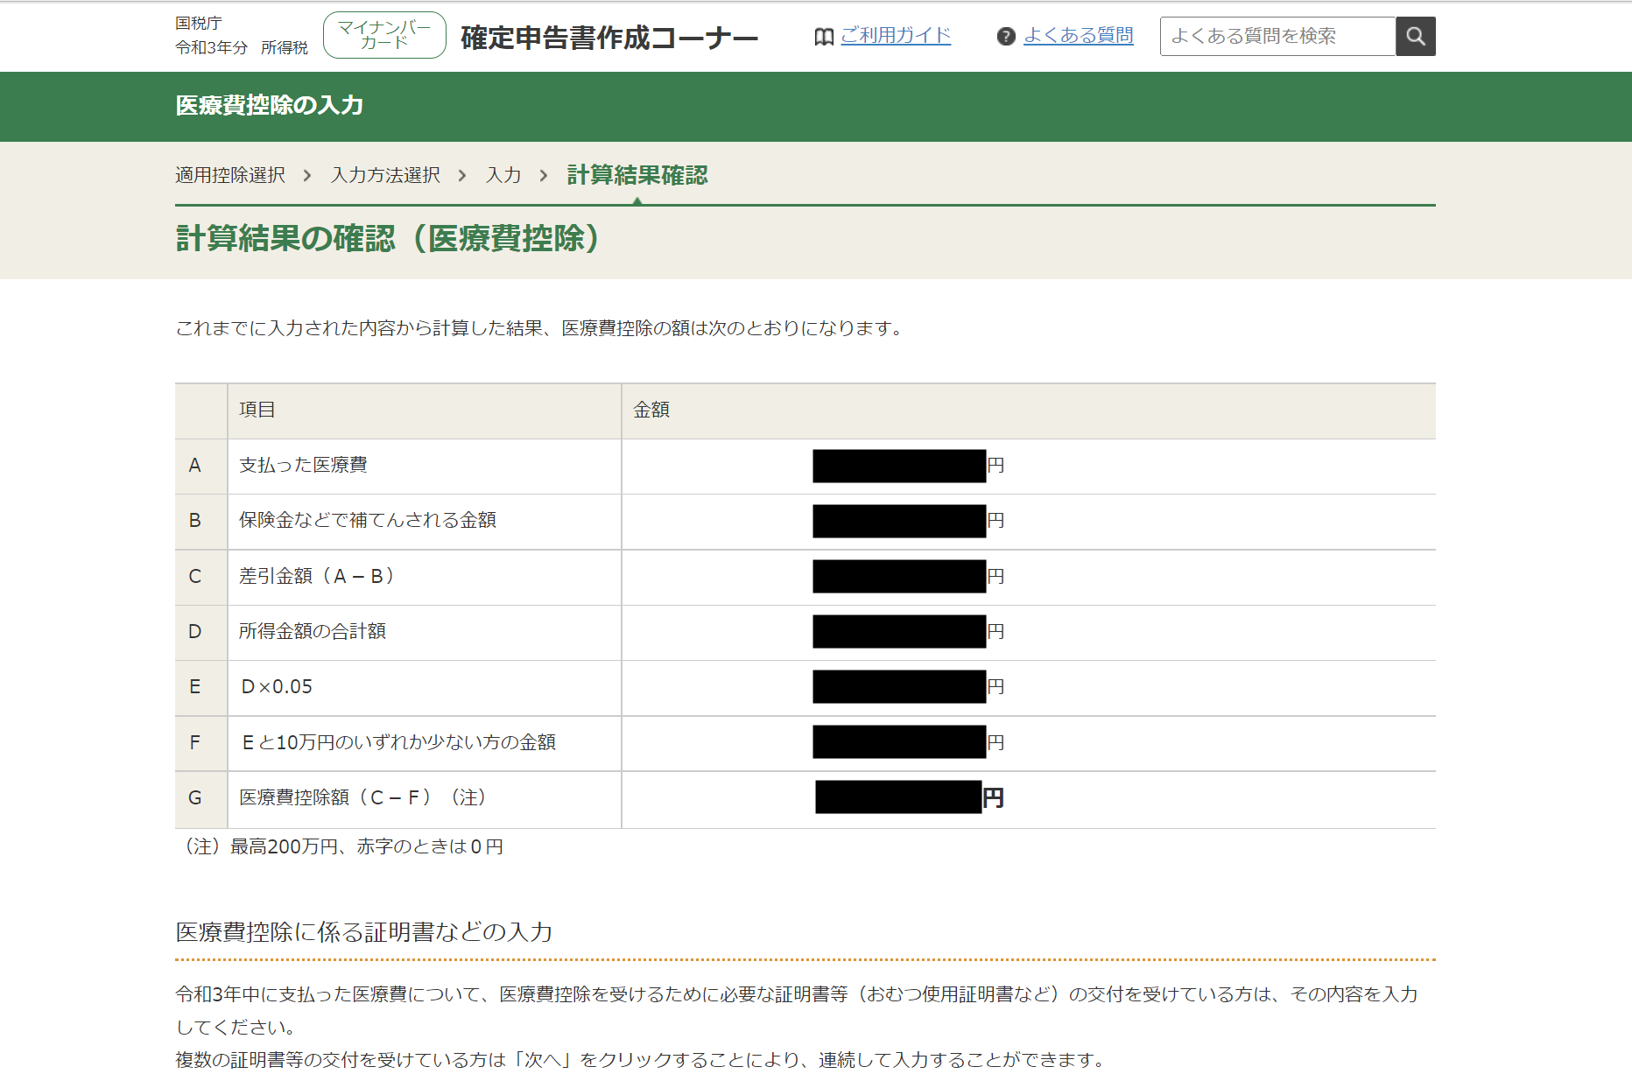Click the chevron after 適用控除選択
The height and width of the screenshot is (1088, 1632).
(x=307, y=176)
